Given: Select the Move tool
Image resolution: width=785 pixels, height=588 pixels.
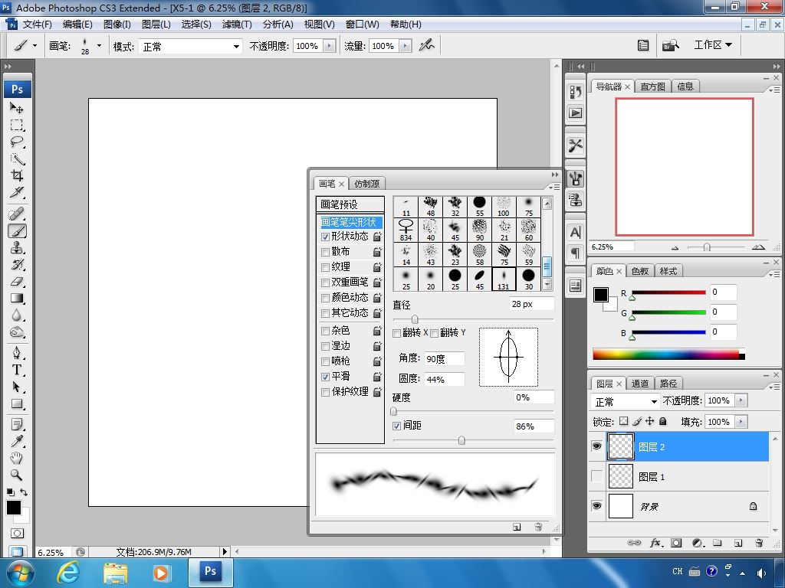Looking at the screenshot, I should click(17, 108).
